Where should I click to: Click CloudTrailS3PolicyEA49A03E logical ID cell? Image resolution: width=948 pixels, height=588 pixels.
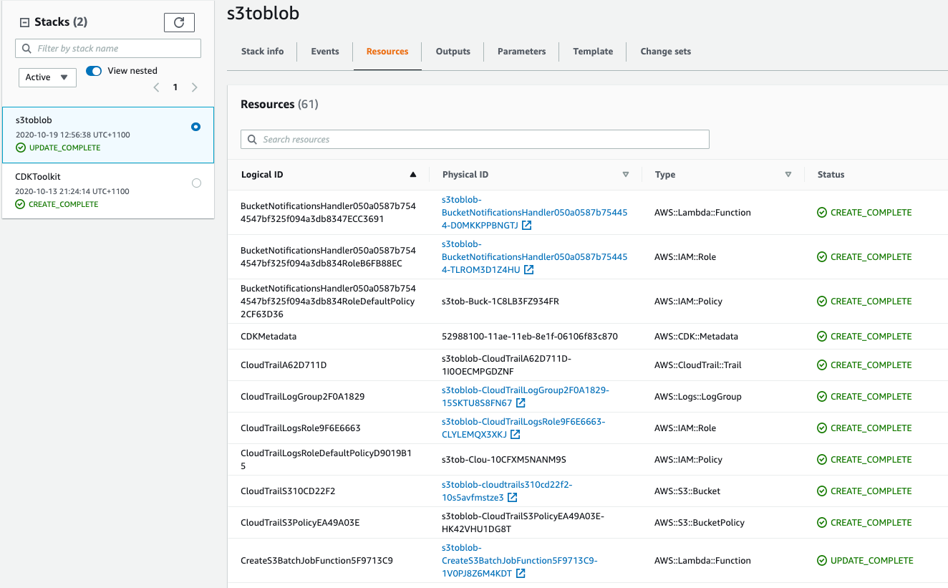tap(300, 523)
